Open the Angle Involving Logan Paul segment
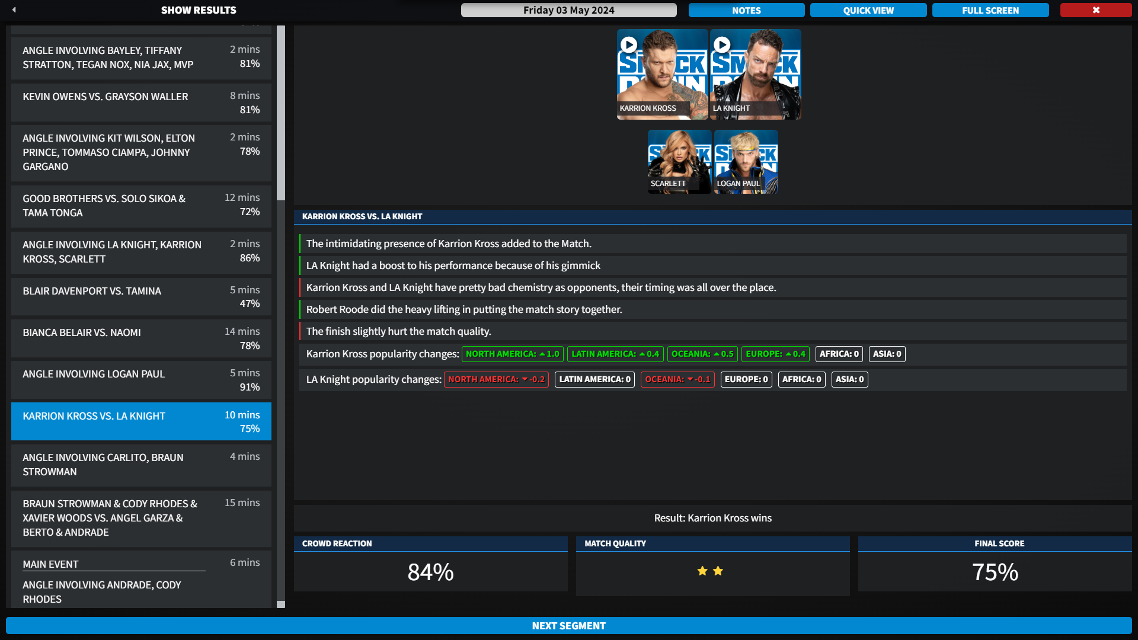This screenshot has width=1138, height=640. click(x=141, y=380)
